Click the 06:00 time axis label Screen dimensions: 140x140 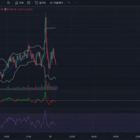pyautogui.click(x=94, y=136)
